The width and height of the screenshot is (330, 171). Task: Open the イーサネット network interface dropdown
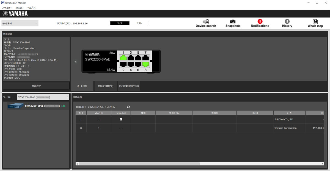(20, 23)
